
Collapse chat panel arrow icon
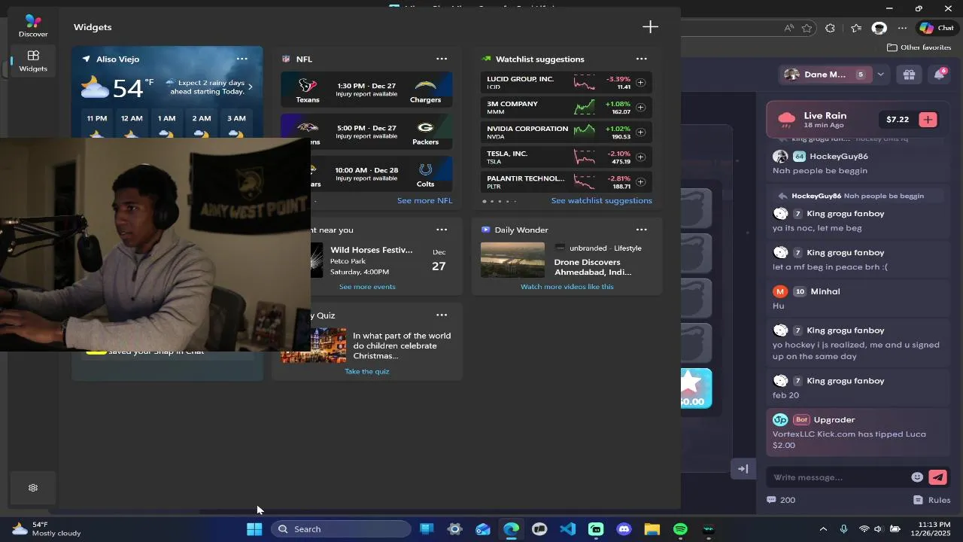743,469
